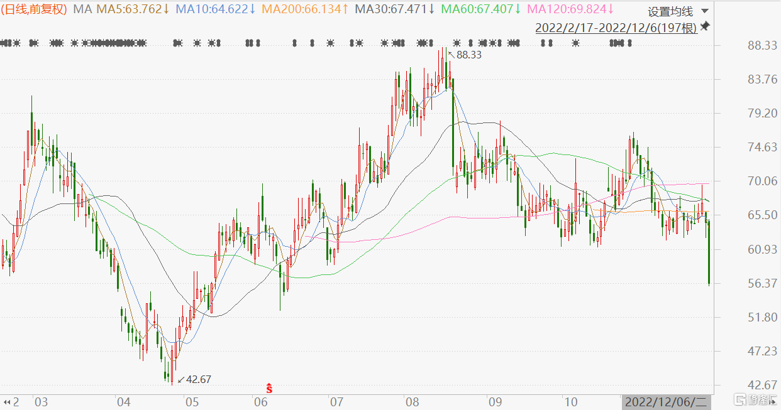Click the MA60 green indicator label
The height and width of the screenshot is (410, 781).
(x=481, y=9)
